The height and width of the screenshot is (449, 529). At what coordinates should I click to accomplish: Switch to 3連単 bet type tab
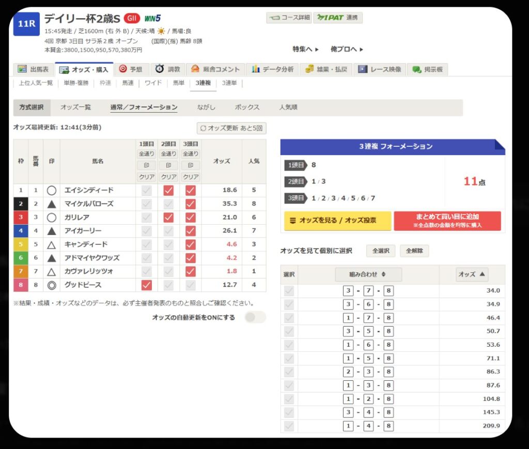229,83
